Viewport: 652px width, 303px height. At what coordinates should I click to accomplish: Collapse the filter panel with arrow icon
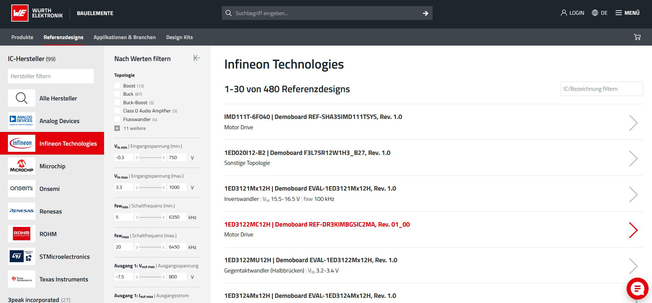(197, 58)
